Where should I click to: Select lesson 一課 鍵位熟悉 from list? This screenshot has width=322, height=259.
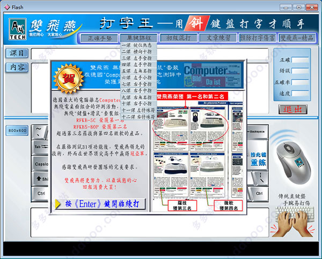139,46
